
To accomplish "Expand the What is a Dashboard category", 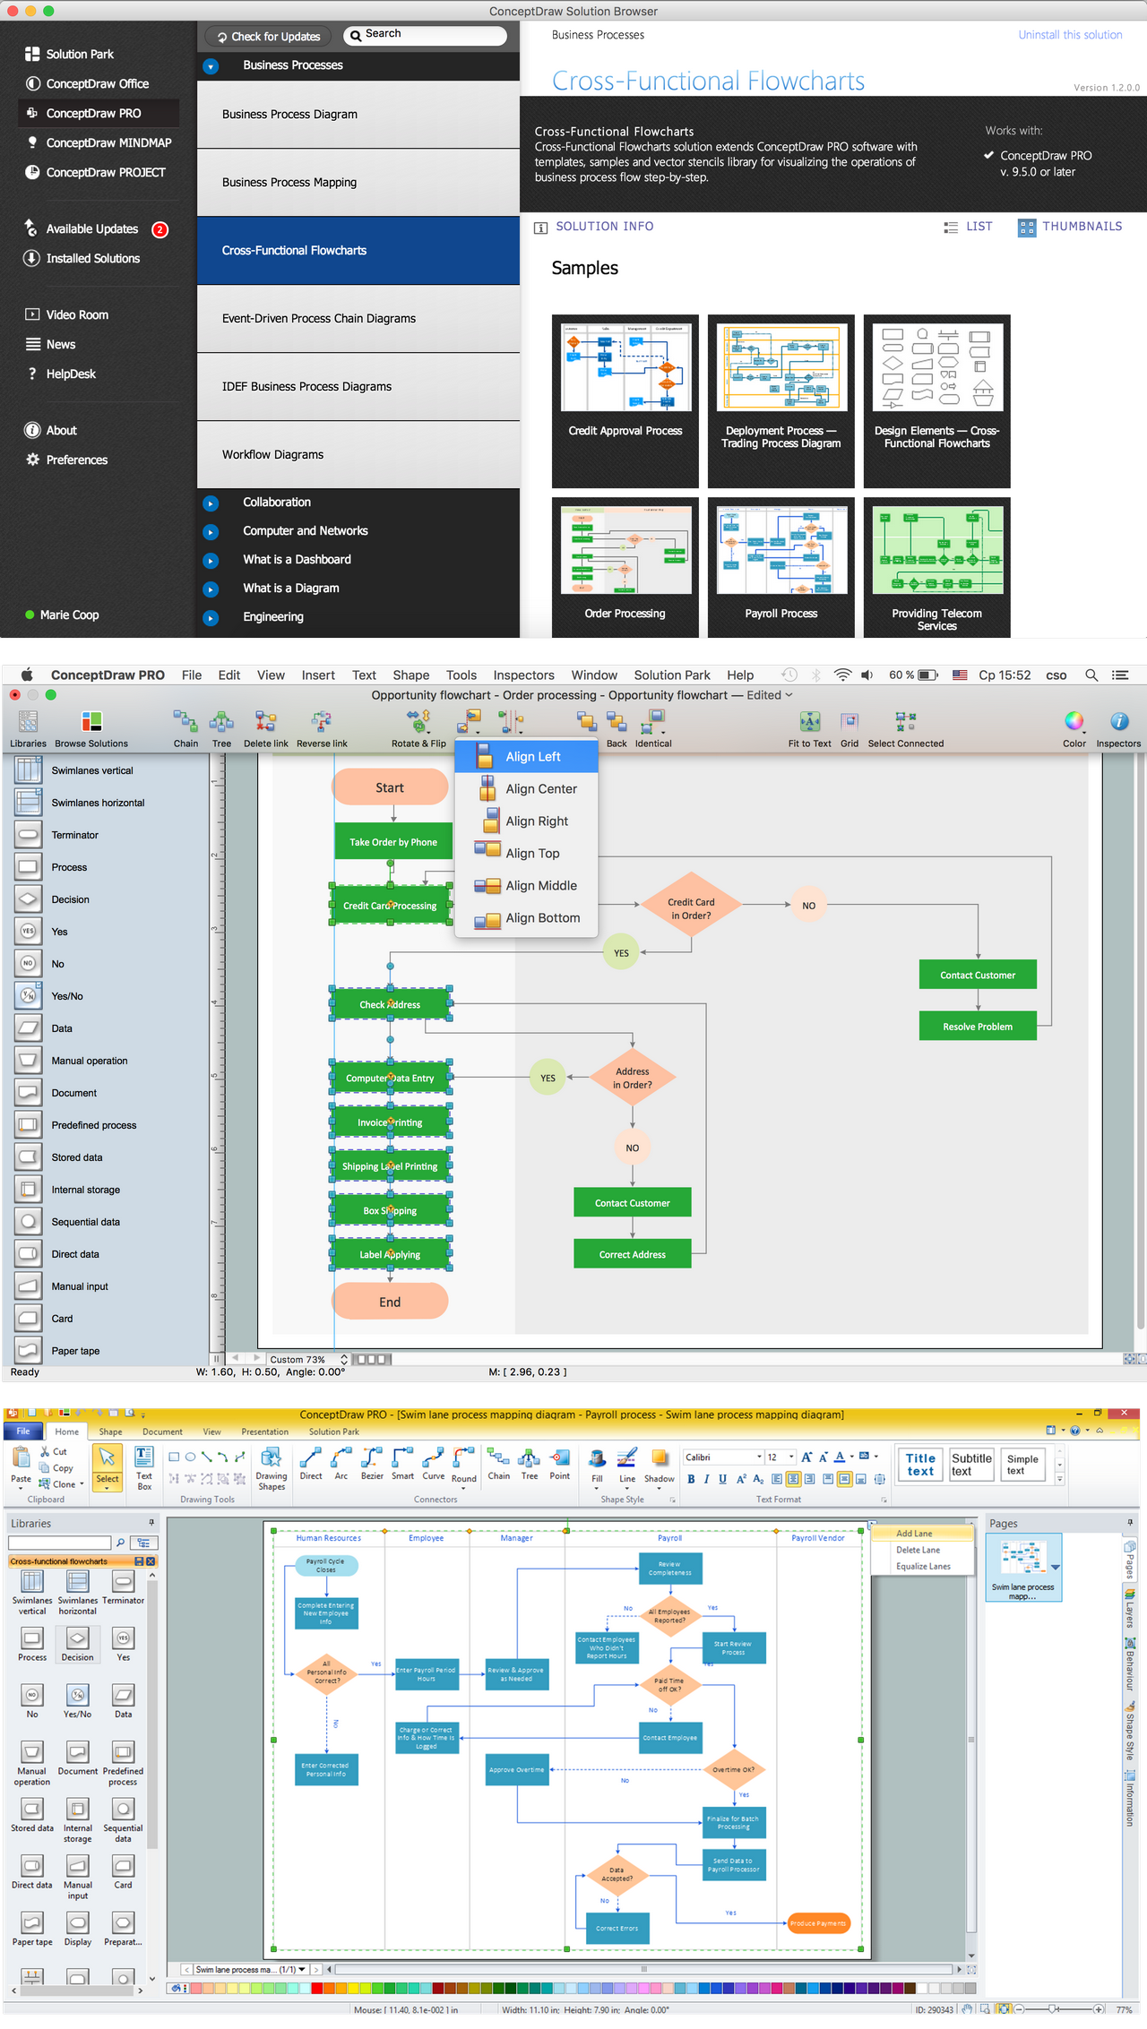I will coord(211,561).
